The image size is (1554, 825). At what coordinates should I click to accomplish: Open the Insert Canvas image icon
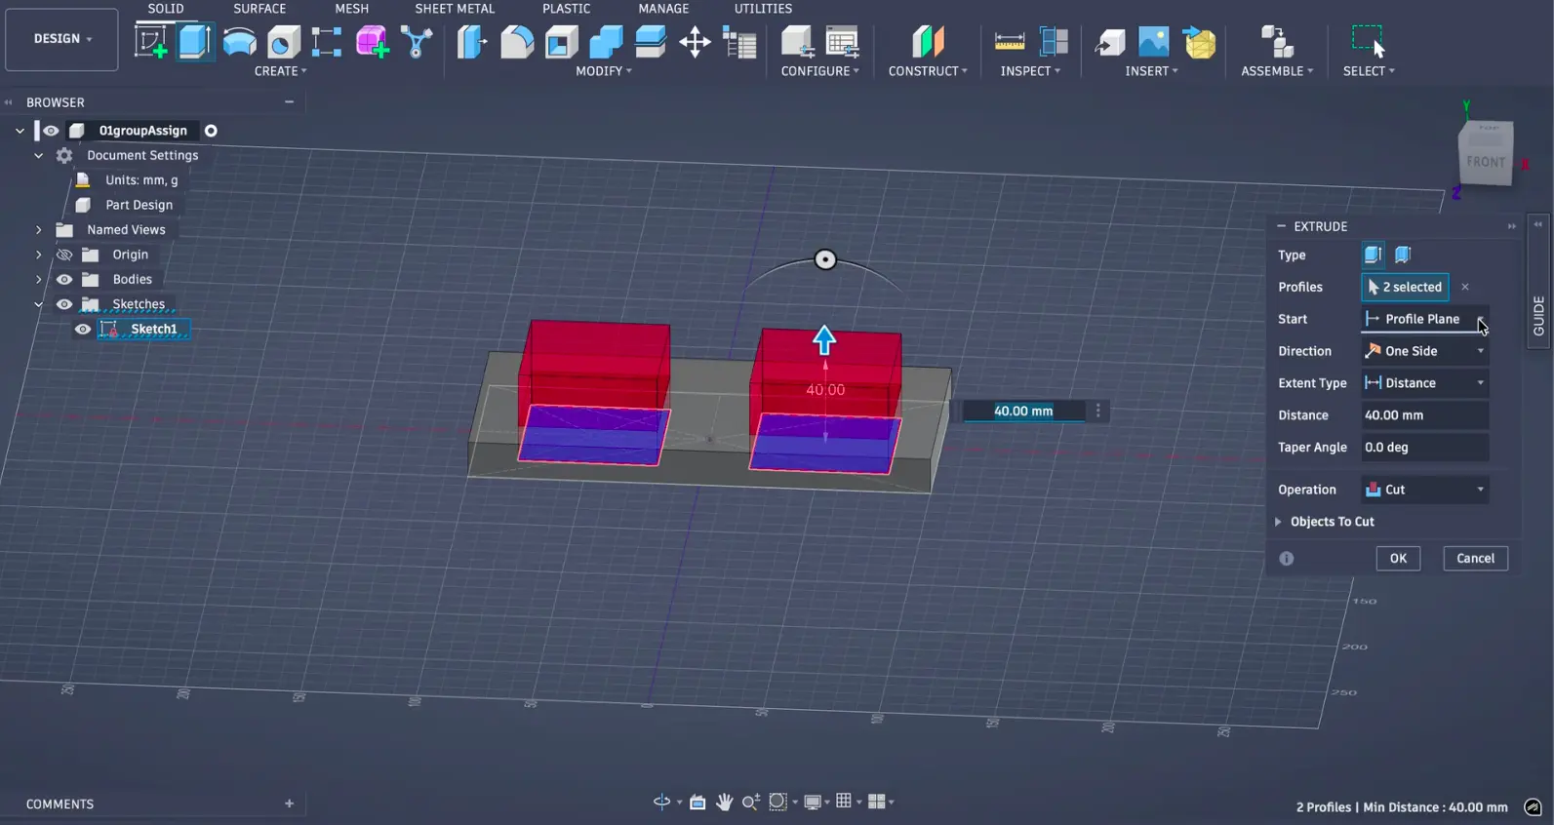point(1154,42)
